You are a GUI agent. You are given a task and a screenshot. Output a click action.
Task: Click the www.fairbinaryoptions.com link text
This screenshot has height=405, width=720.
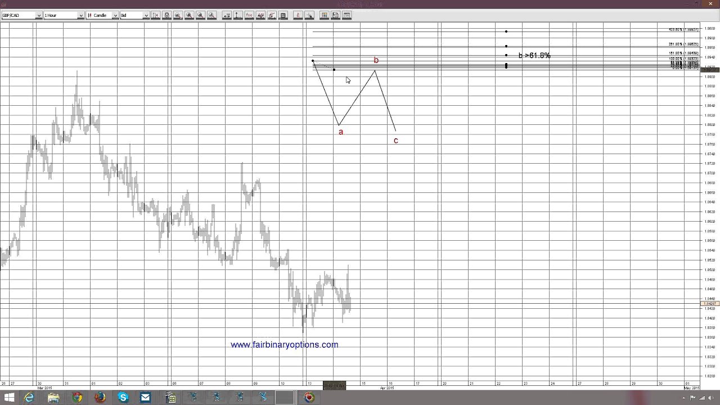coord(285,345)
